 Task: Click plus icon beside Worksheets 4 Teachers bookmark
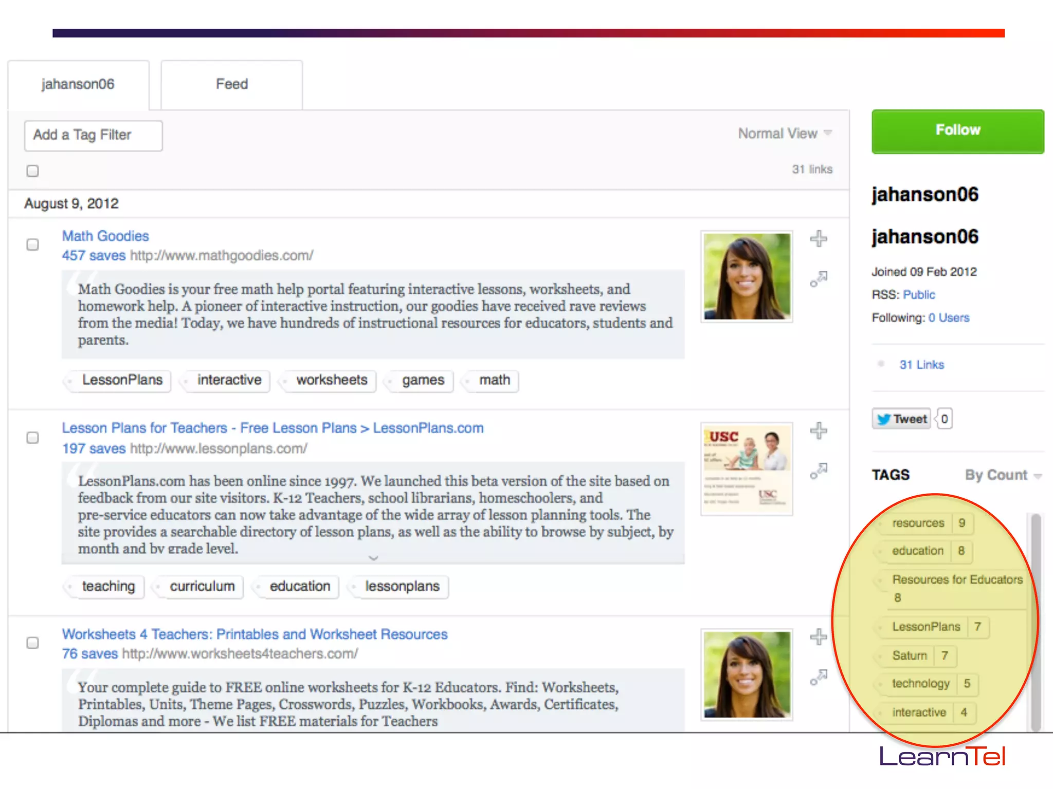818,637
